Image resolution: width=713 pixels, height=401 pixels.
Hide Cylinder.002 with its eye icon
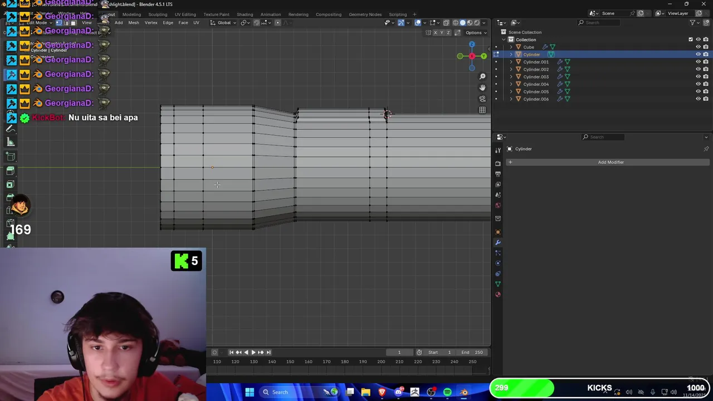point(698,69)
